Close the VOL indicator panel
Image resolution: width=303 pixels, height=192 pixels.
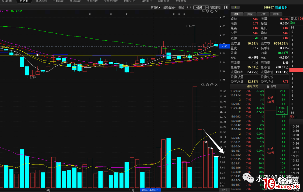click(216, 85)
